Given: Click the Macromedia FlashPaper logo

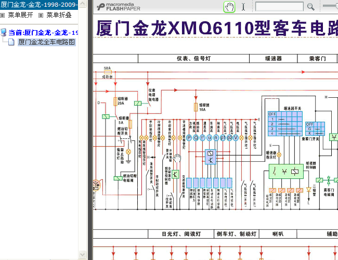Looking at the screenshot, I should point(119,7).
